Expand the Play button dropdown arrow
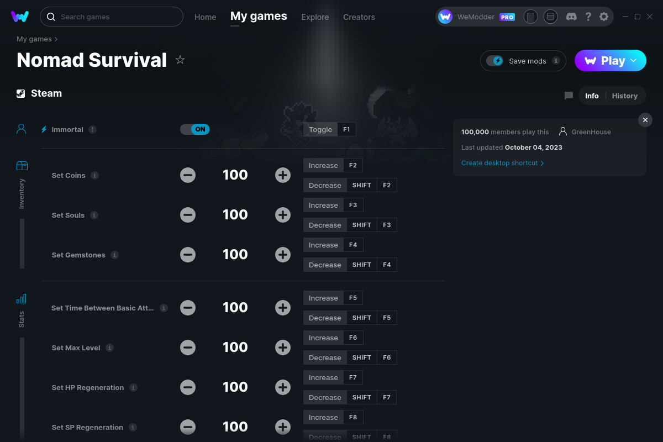 tap(634, 61)
